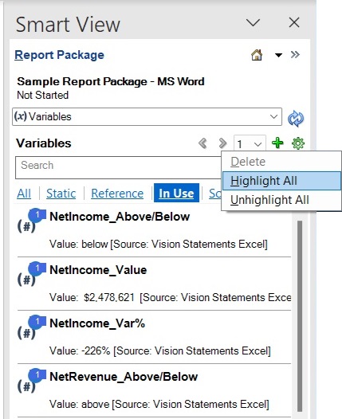Click the Home icon in Report Package header

[257, 55]
